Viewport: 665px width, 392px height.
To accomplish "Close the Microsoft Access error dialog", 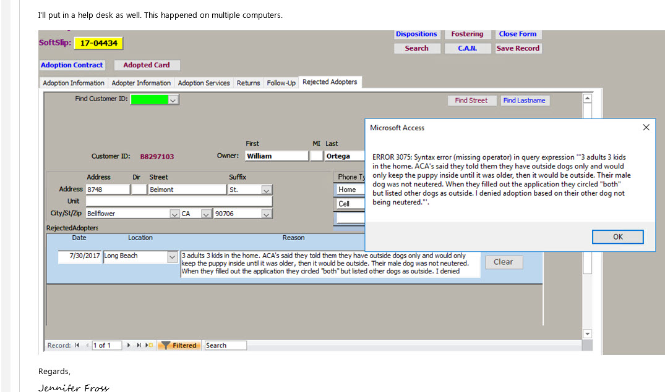I will click(x=646, y=127).
